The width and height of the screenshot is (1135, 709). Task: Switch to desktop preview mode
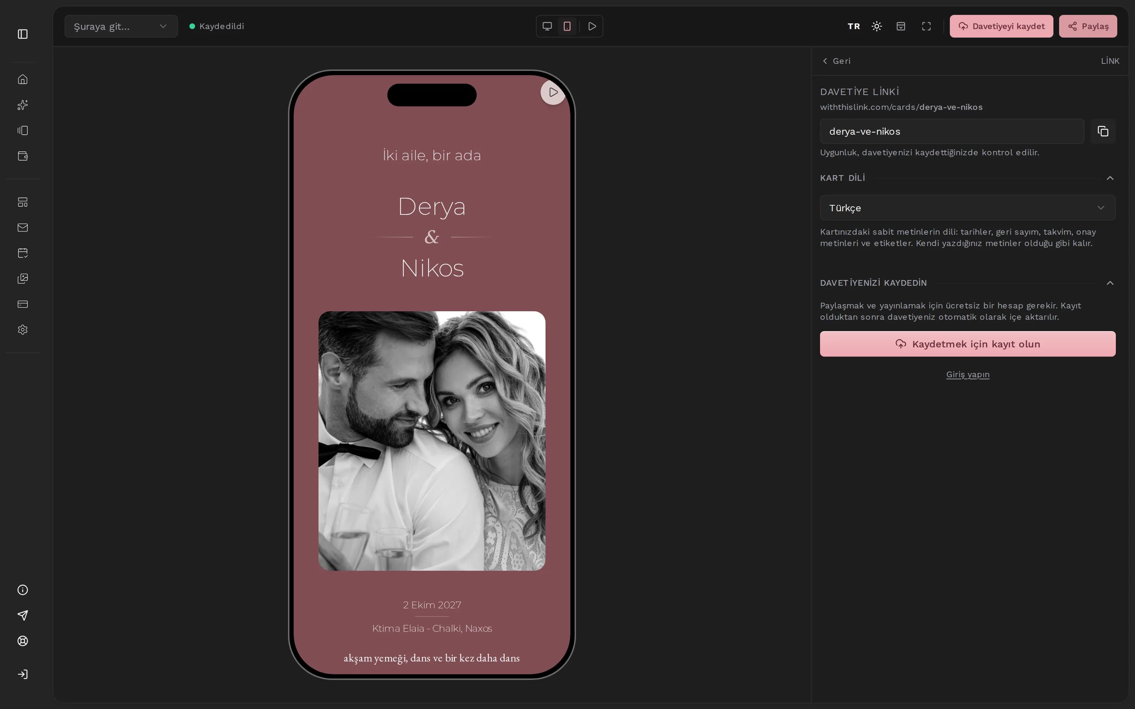547,26
